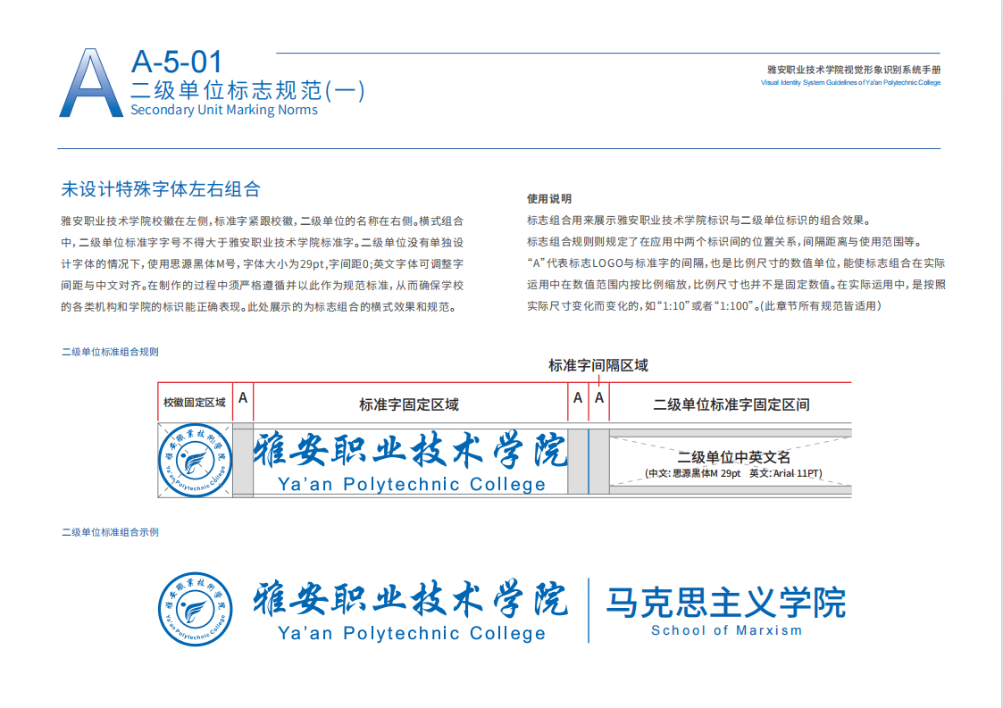Click the large blue letter A section icon

coord(90,84)
